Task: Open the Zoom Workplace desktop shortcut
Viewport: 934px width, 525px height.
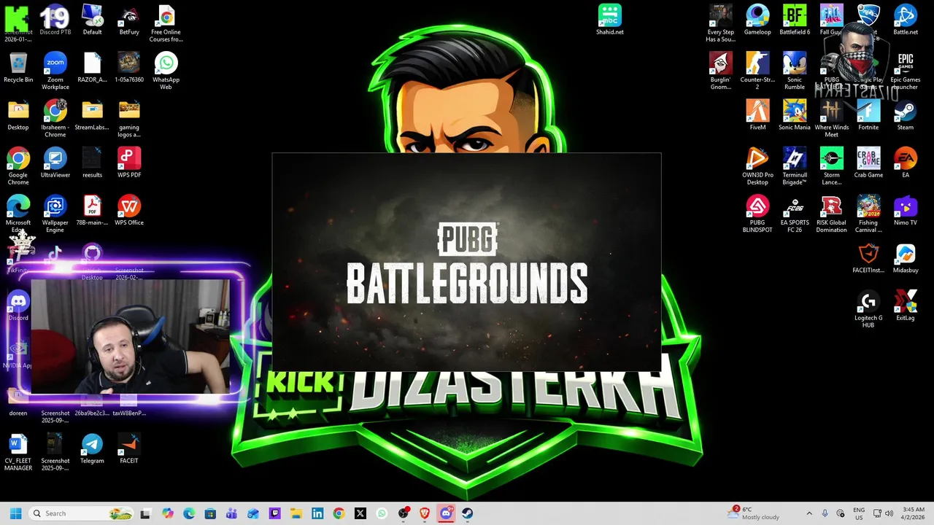Action: click(x=55, y=71)
